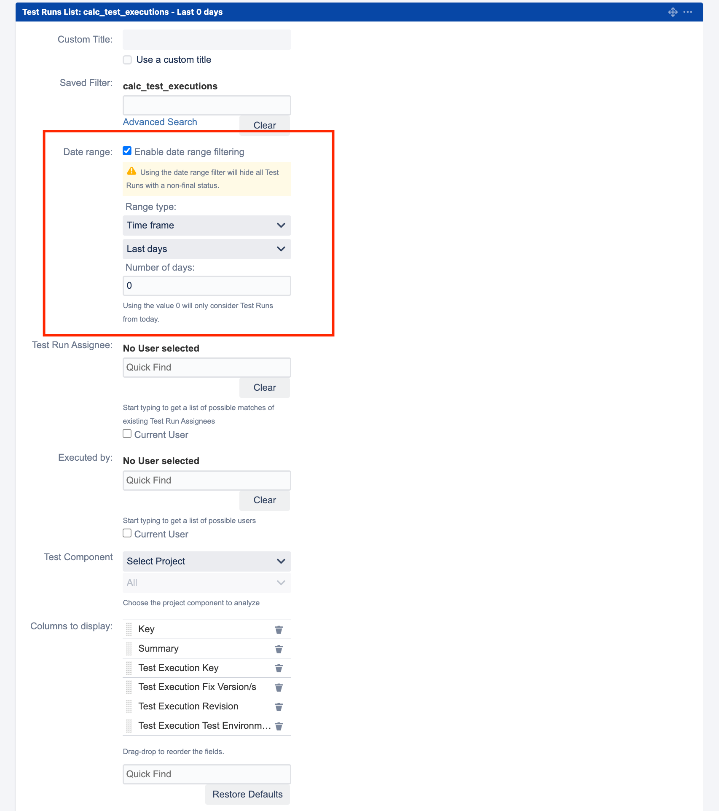This screenshot has width=719, height=811.
Task: Click the Restore Defaults button
Action: [247, 794]
